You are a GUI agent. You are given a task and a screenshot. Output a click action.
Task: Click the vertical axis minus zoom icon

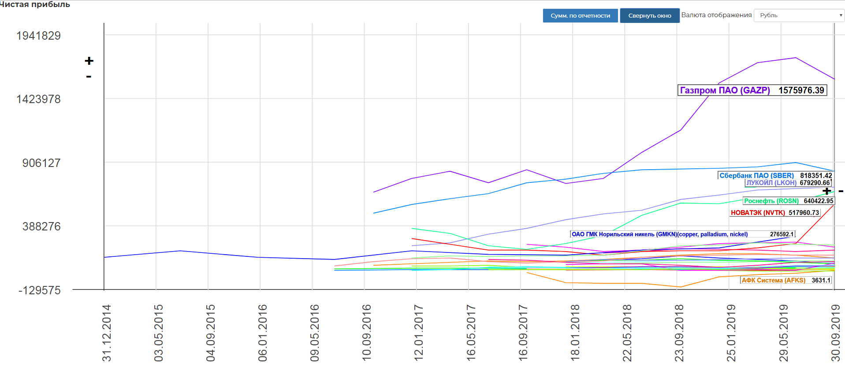pyautogui.click(x=89, y=77)
